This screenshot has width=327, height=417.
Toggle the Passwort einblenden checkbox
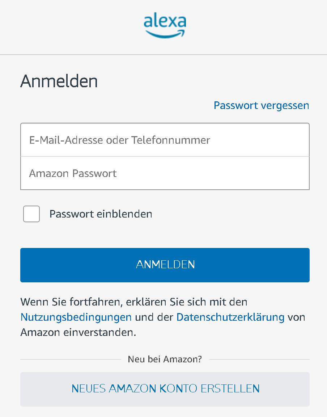[x=31, y=214]
